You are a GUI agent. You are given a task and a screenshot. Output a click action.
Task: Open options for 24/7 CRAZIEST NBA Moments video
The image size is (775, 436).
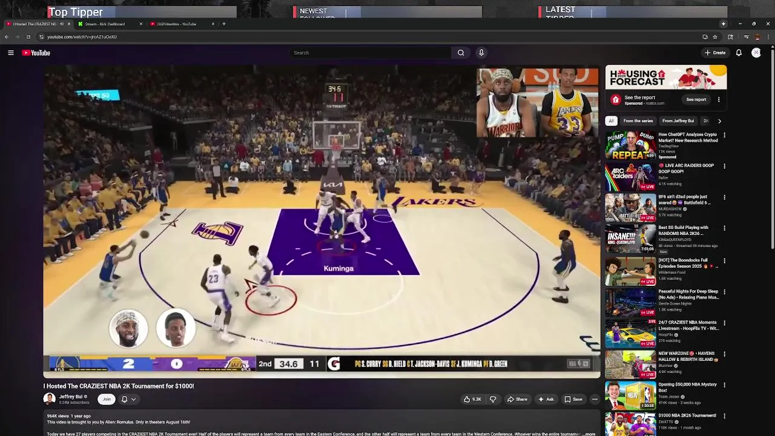coord(724,323)
